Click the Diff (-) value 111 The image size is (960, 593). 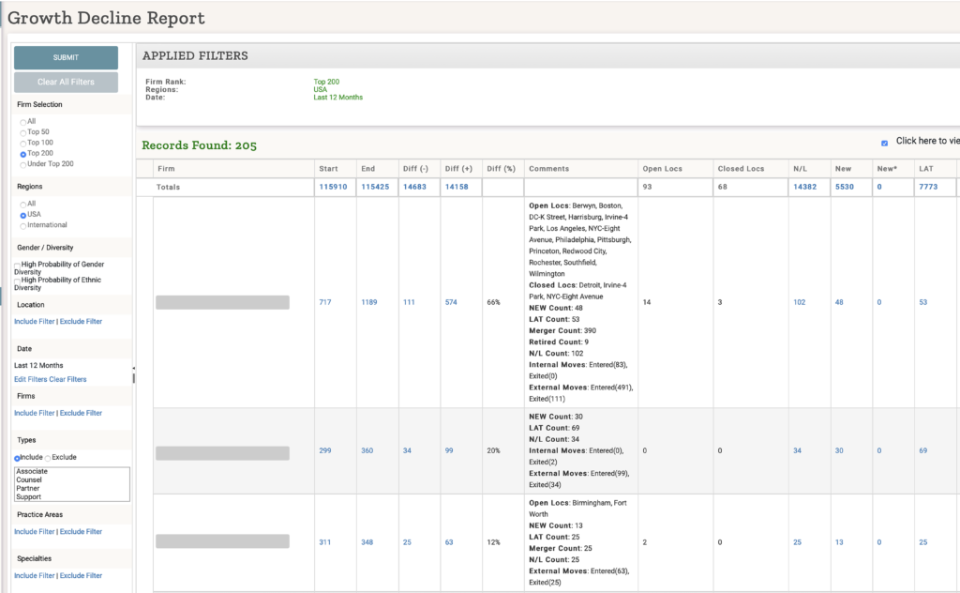click(409, 302)
